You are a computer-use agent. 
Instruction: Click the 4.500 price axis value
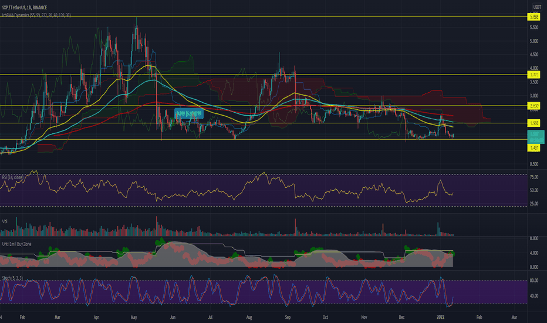pos(534,55)
